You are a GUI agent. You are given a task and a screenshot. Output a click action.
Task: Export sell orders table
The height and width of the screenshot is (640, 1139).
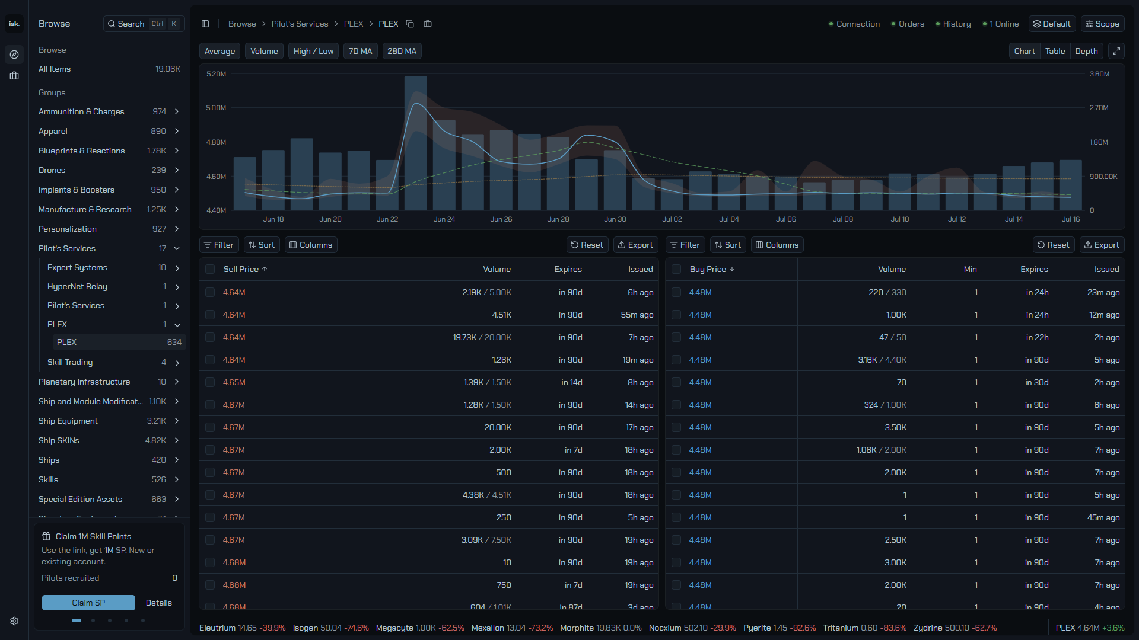tap(635, 245)
